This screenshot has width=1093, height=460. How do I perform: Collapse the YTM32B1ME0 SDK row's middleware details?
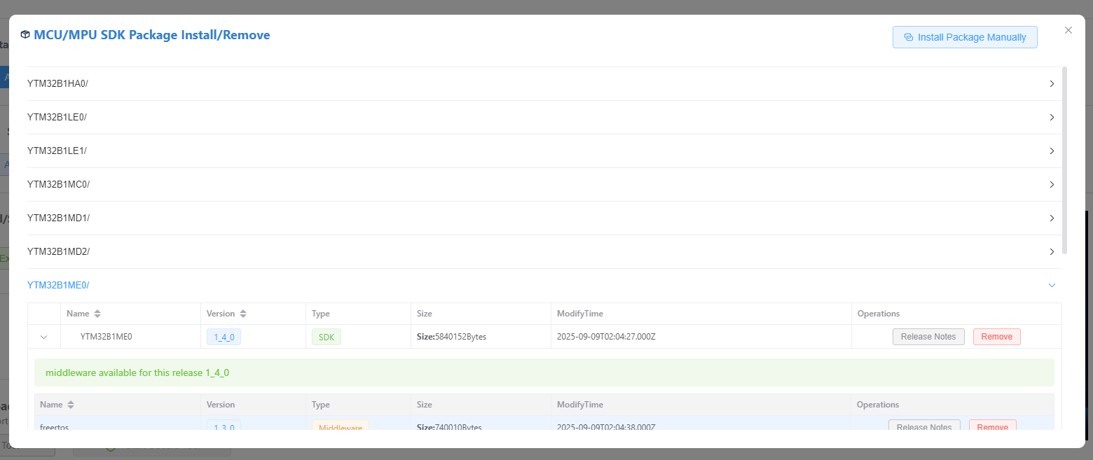coord(44,337)
